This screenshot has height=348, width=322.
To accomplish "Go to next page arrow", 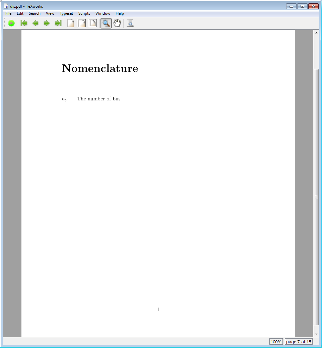I will (x=47, y=23).
